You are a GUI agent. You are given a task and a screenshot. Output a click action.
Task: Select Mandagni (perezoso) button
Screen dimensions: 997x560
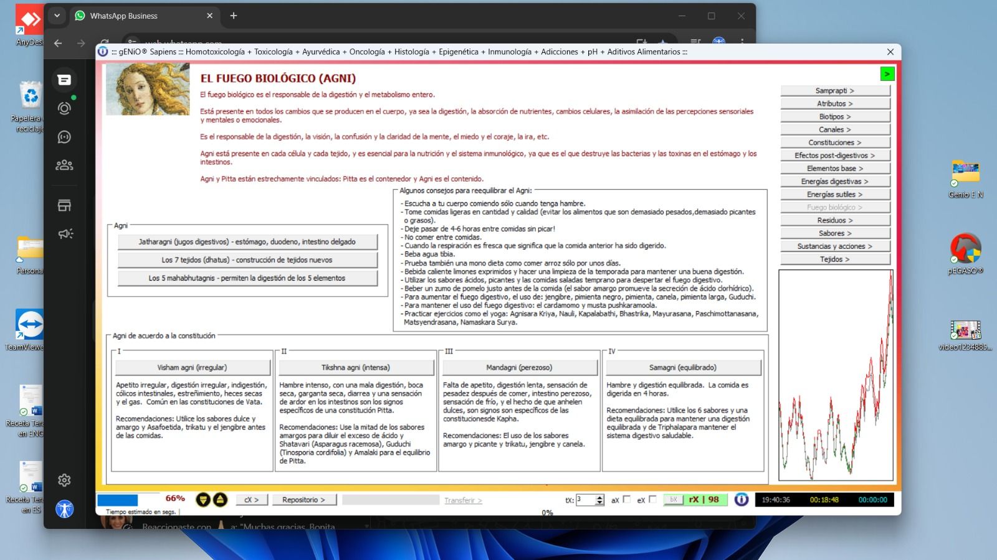[x=520, y=368]
